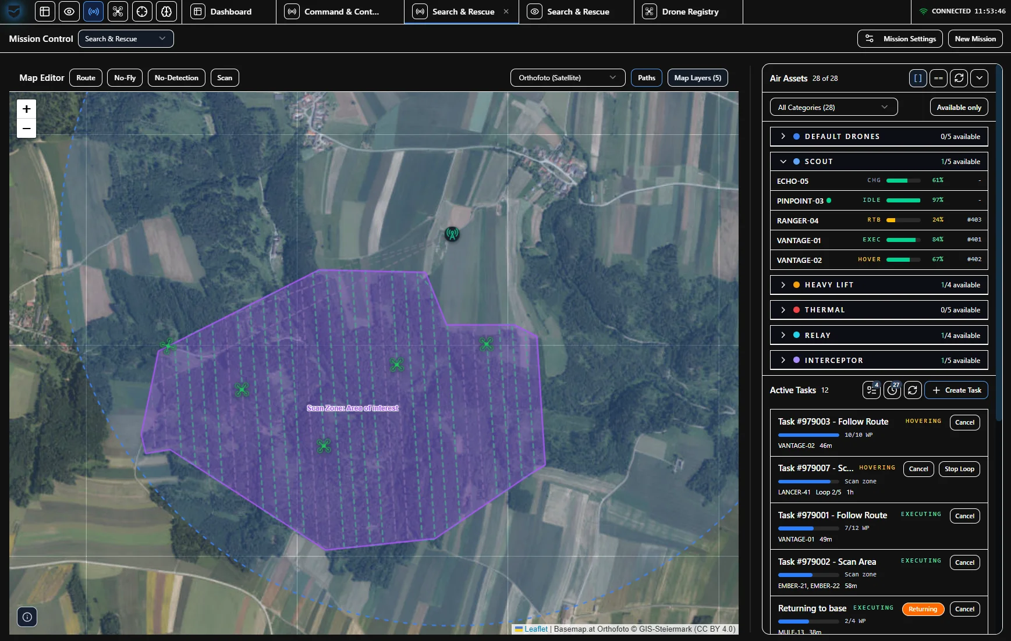1011x641 pixels.
Task: Click the sliders icon in Mission Settings
Action: click(870, 39)
